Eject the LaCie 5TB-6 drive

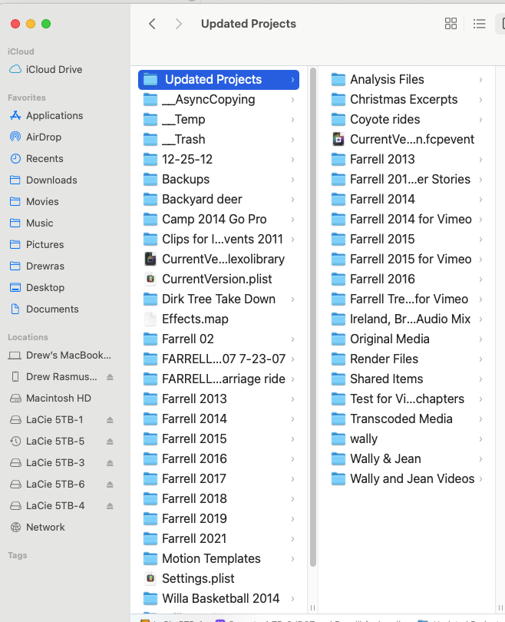pos(110,485)
